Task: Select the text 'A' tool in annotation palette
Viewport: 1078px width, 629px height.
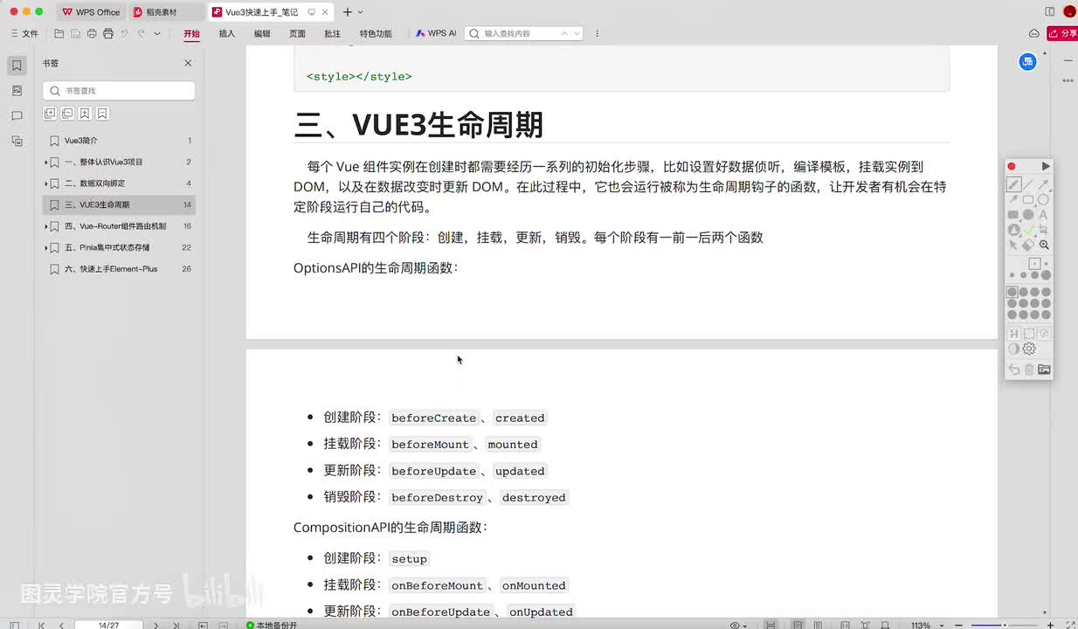Action: 1043,215
